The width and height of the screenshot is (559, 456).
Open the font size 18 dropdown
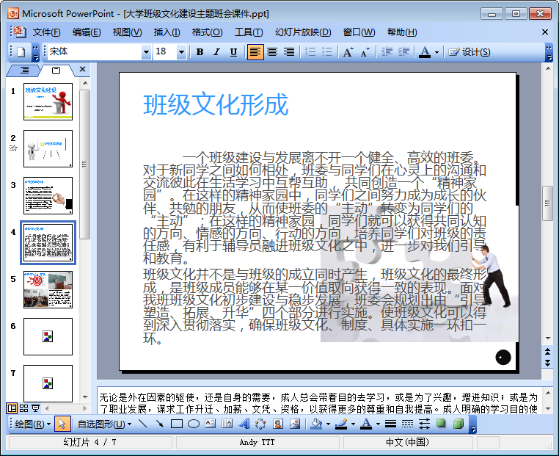pos(181,52)
